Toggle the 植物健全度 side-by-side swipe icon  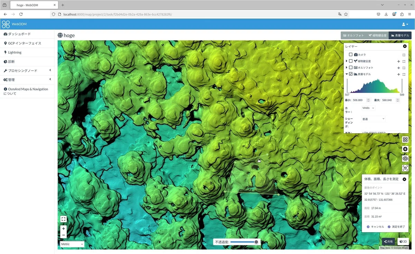[399, 61]
